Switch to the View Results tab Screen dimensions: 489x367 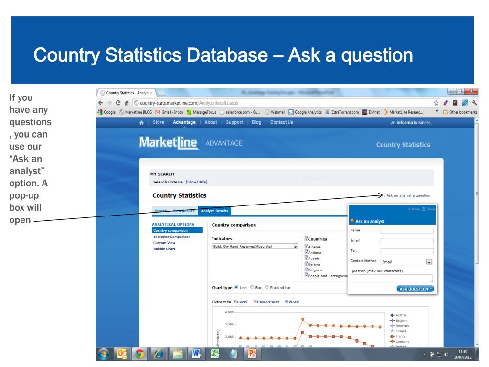(x=184, y=211)
